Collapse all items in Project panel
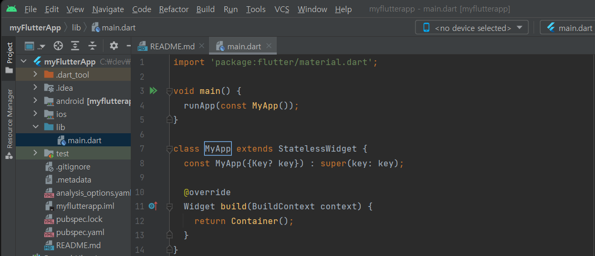The height and width of the screenshot is (256, 595). pos(92,46)
